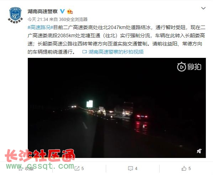Open the #高速路况# hashtag topic
This screenshot has height=175, width=213.
[40, 27]
